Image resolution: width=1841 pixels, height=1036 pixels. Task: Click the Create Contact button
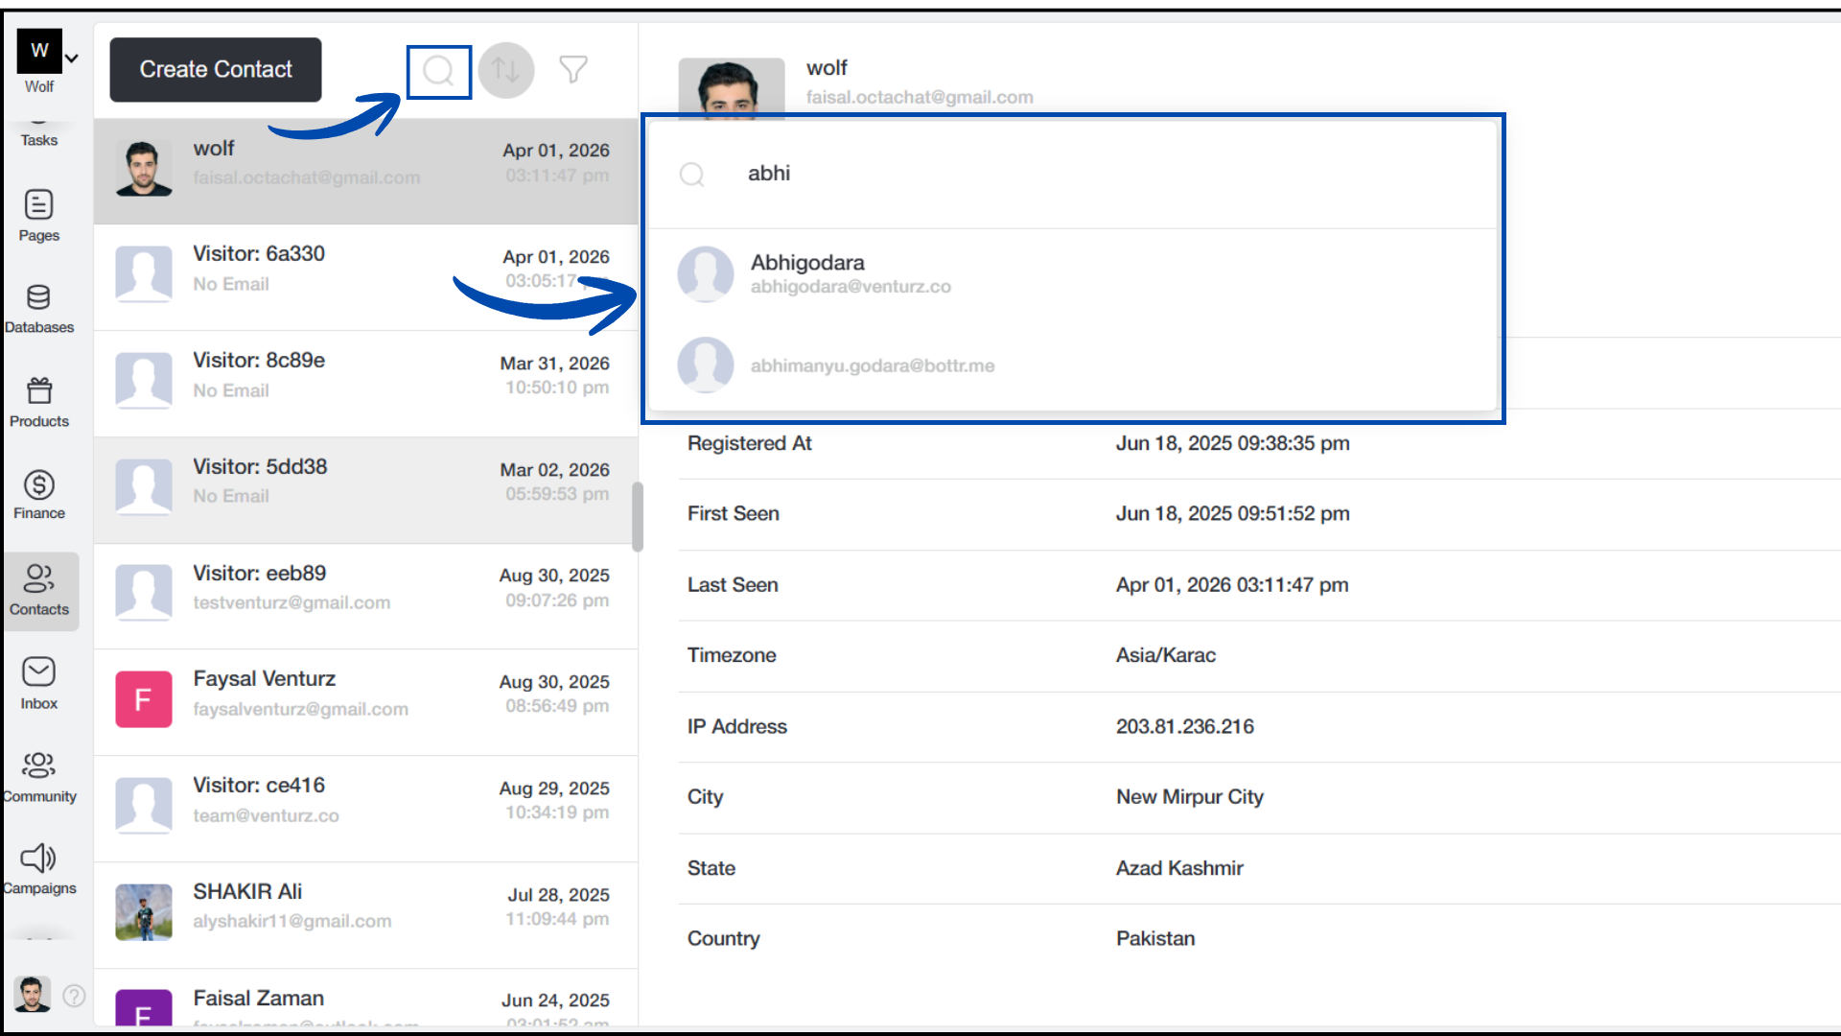[215, 69]
